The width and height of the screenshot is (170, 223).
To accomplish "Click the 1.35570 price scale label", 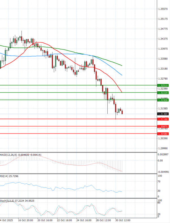I will pos(163,9).
